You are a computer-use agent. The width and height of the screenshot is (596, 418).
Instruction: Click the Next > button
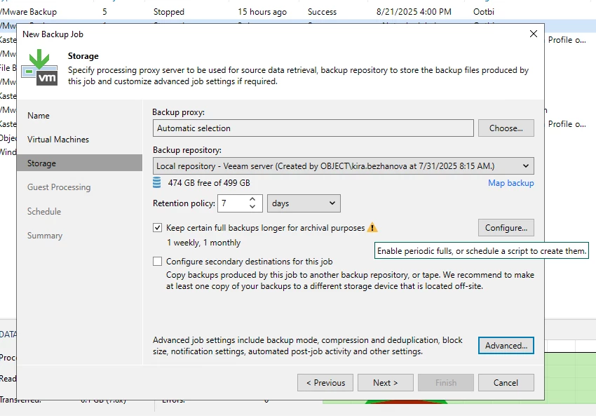click(386, 383)
